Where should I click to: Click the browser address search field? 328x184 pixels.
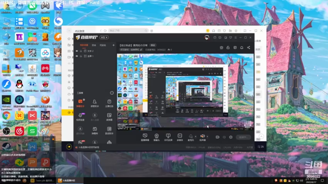[128, 31]
